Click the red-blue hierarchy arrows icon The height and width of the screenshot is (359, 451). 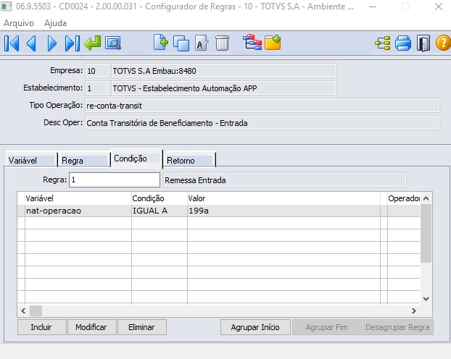point(252,43)
